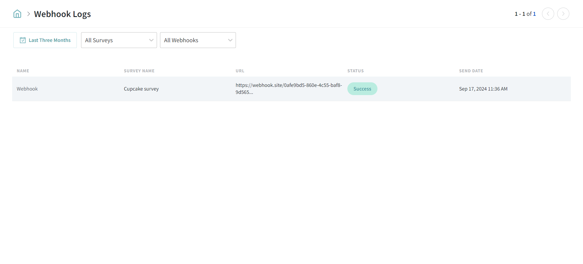Go to previous page of logs

(x=548, y=14)
